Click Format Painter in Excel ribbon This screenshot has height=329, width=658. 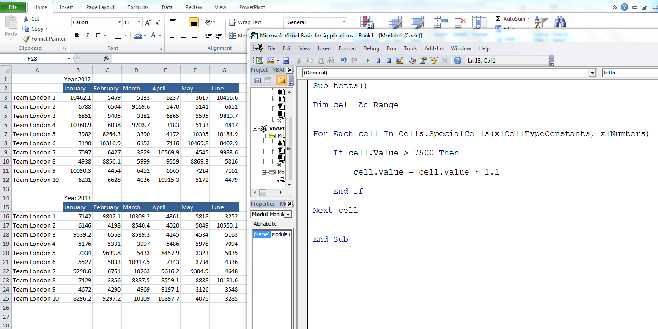click(x=44, y=39)
